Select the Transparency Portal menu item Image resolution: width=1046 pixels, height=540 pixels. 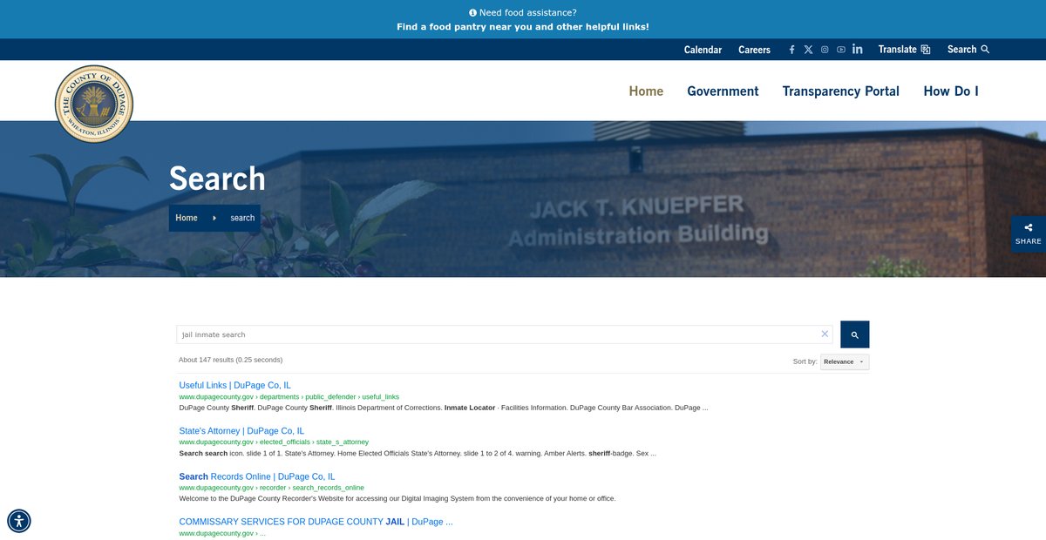tap(840, 91)
